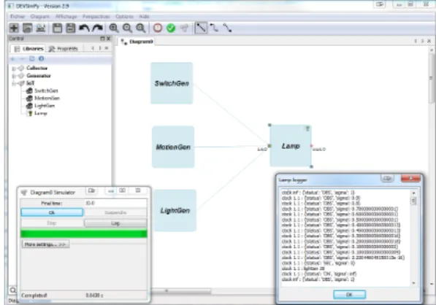The image size is (436, 305).
Task: Click the blue info icon in Libraries toolbar
Action: tap(41, 58)
